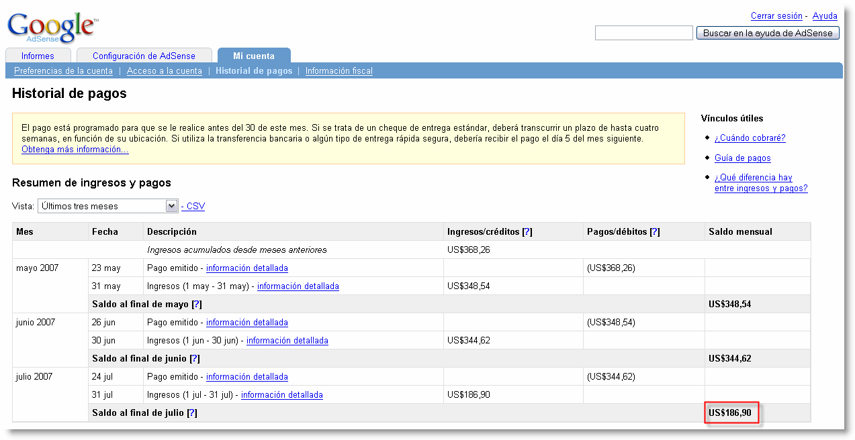Open the Informes tab
This screenshot has height=440, width=855.
tap(38, 56)
